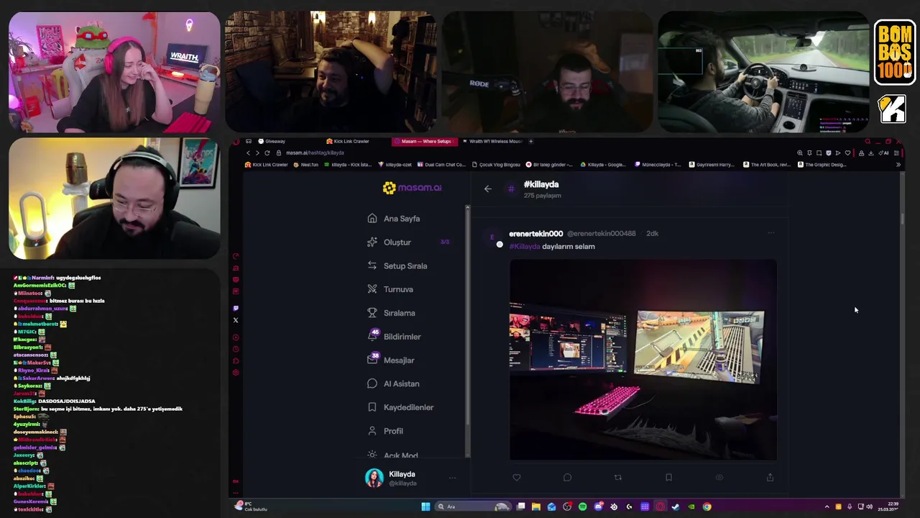Open Ana Sayfa in masam.ai sidebar
Image resolution: width=920 pixels, height=518 pixels.
point(401,219)
